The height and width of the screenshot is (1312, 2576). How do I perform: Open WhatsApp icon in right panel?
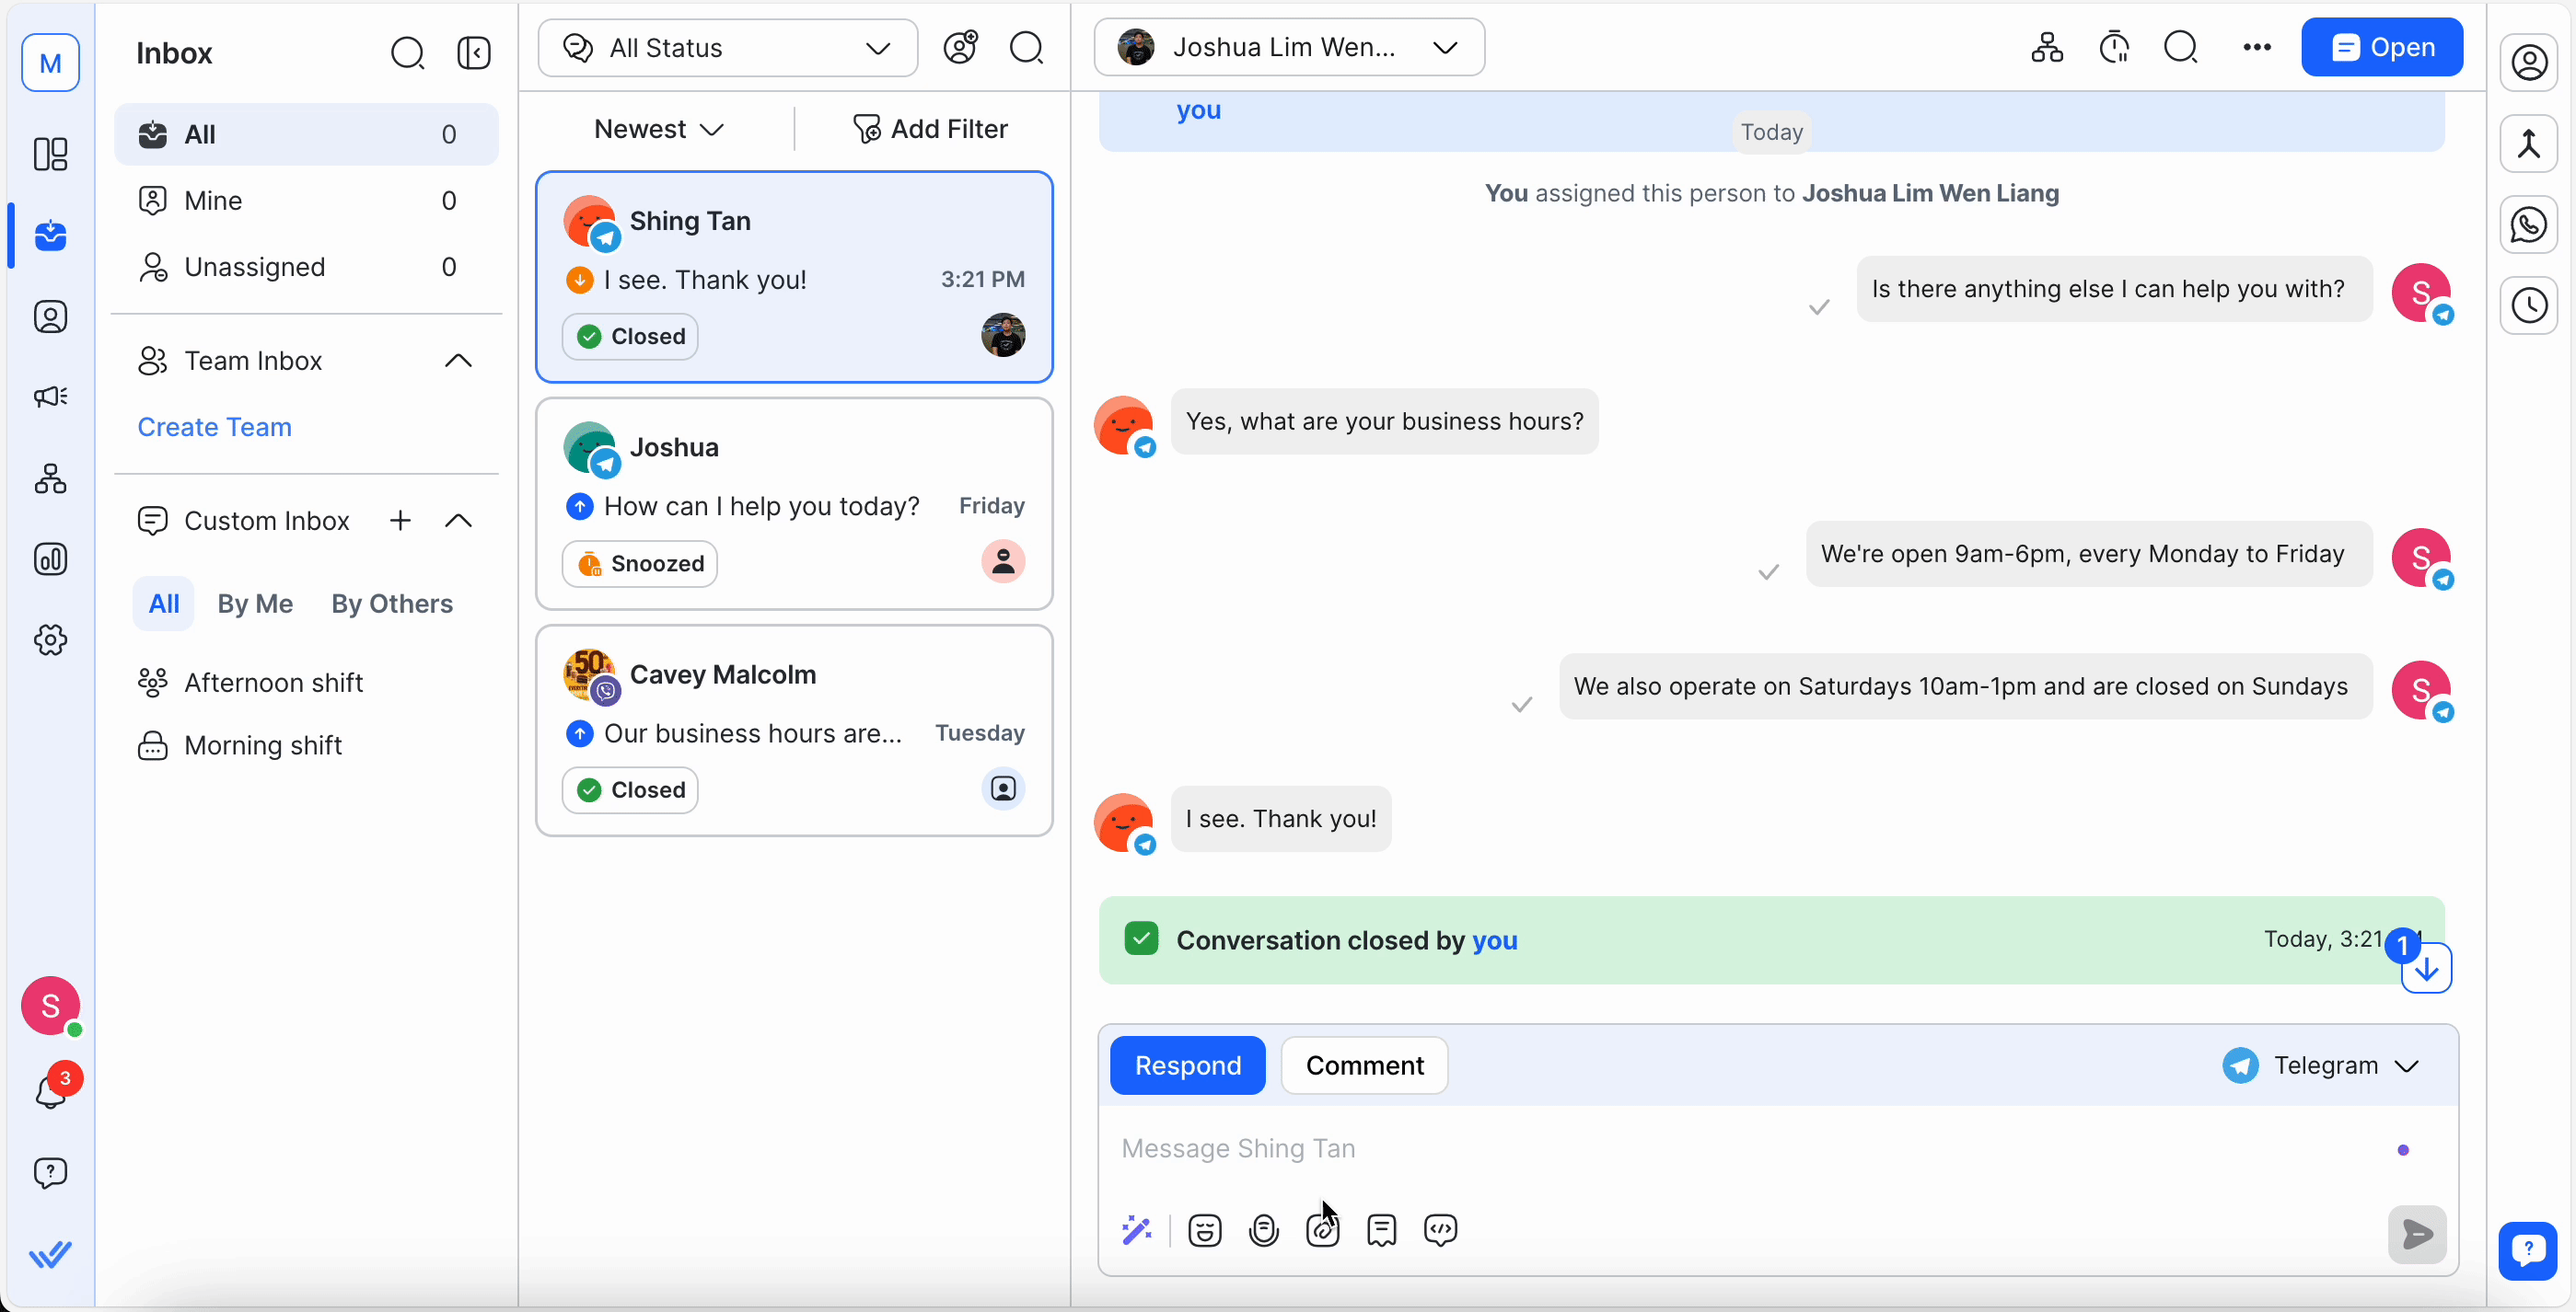tap(2528, 224)
